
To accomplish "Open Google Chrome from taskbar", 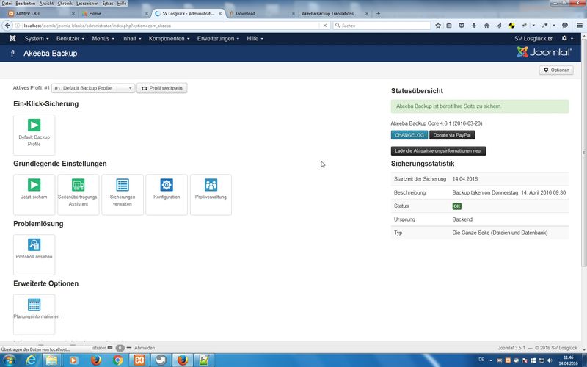I will tap(118, 360).
